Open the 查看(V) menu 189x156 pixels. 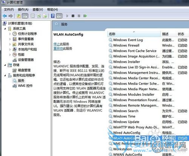tap(38, 9)
